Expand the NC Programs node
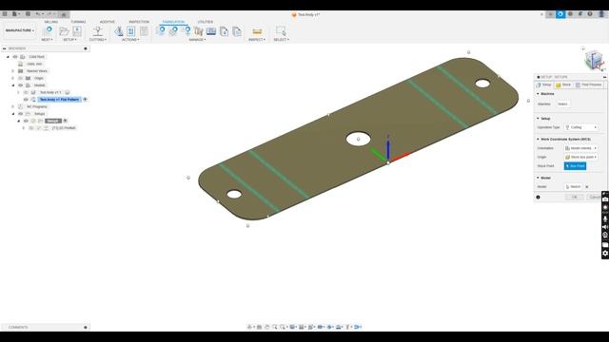This screenshot has width=609, height=342. click(12, 106)
